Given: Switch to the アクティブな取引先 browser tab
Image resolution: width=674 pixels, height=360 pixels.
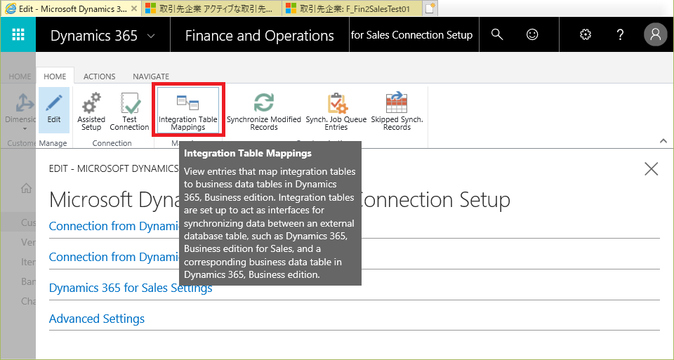Looking at the screenshot, I should pyautogui.click(x=211, y=8).
